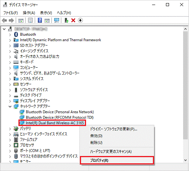Select the センサー tree label
This screenshot has width=189, height=171.
[x=26, y=84]
